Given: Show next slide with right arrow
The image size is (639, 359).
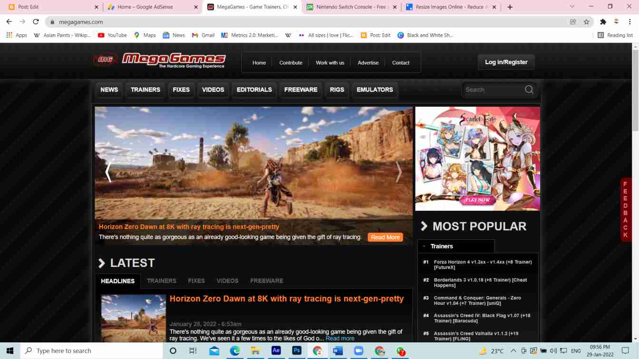Looking at the screenshot, I should (x=399, y=171).
